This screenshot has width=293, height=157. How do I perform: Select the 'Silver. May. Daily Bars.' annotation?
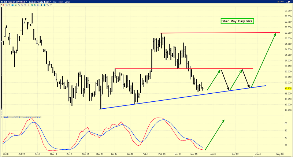point(237,21)
